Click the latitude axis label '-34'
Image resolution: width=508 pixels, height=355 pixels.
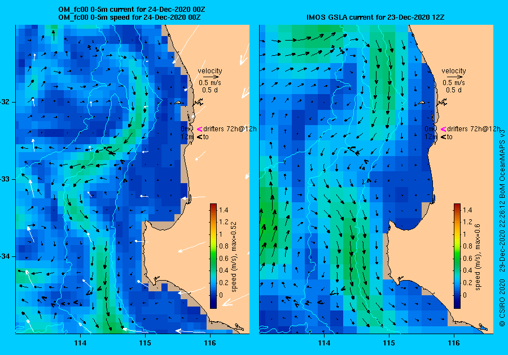6,256
